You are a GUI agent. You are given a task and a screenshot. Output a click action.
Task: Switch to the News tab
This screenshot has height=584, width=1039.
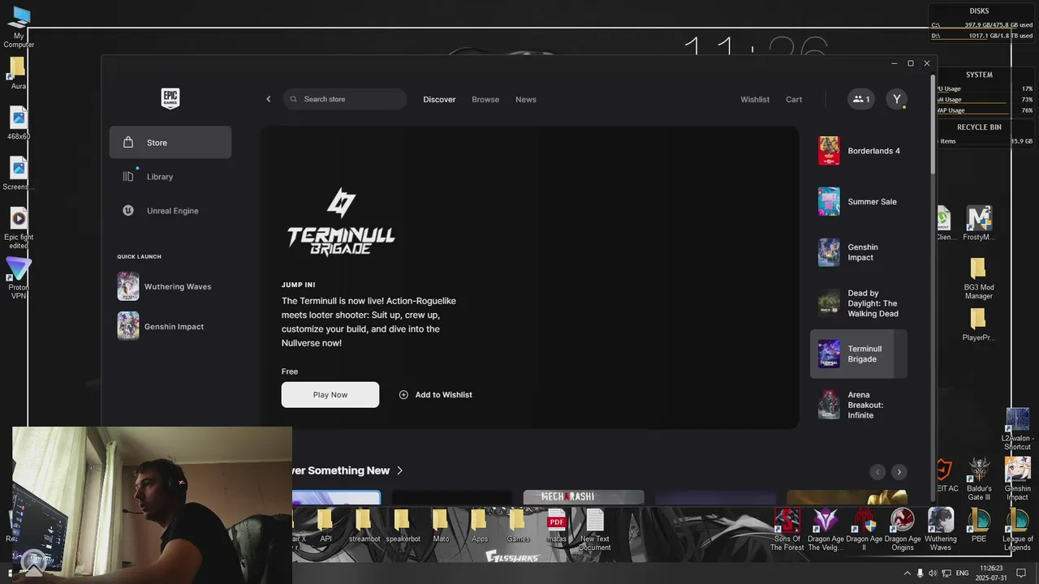[526, 100]
